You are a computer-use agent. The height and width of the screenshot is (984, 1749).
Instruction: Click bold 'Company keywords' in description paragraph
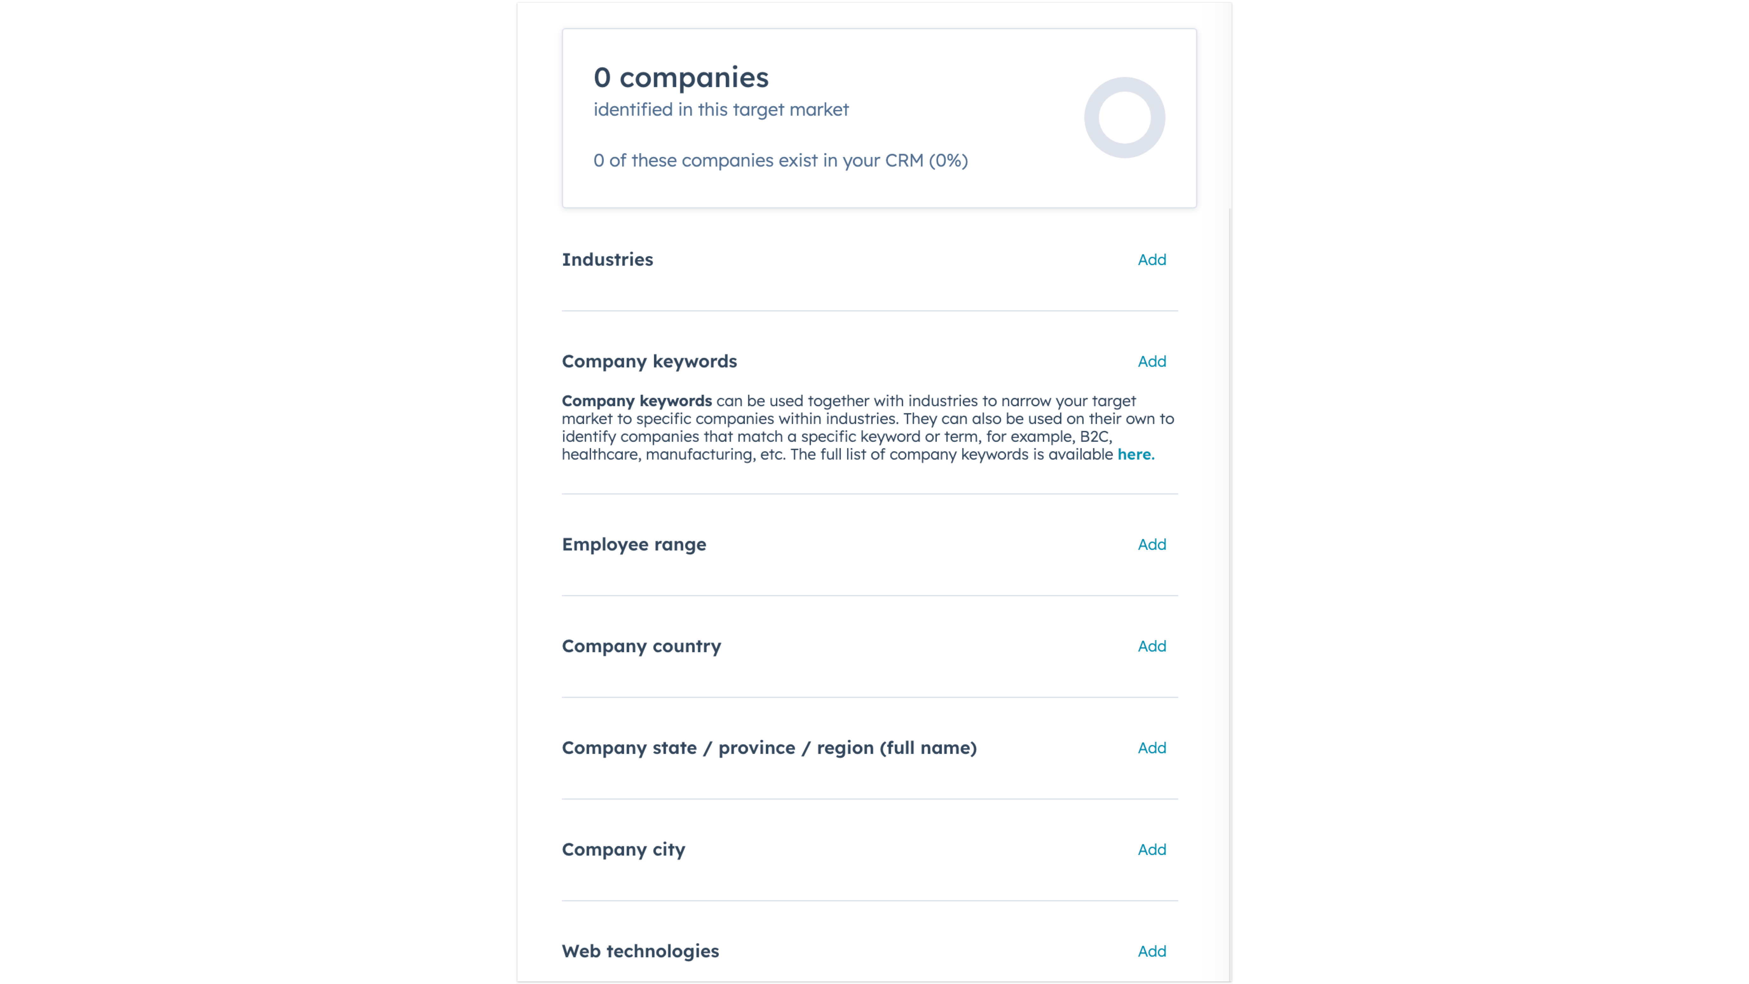(636, 401)
